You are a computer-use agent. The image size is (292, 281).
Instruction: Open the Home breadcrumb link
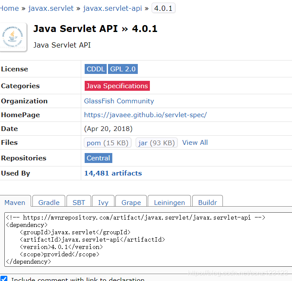click(10, 8)
